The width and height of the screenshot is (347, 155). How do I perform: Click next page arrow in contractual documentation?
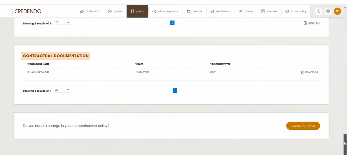pos(181,90)
